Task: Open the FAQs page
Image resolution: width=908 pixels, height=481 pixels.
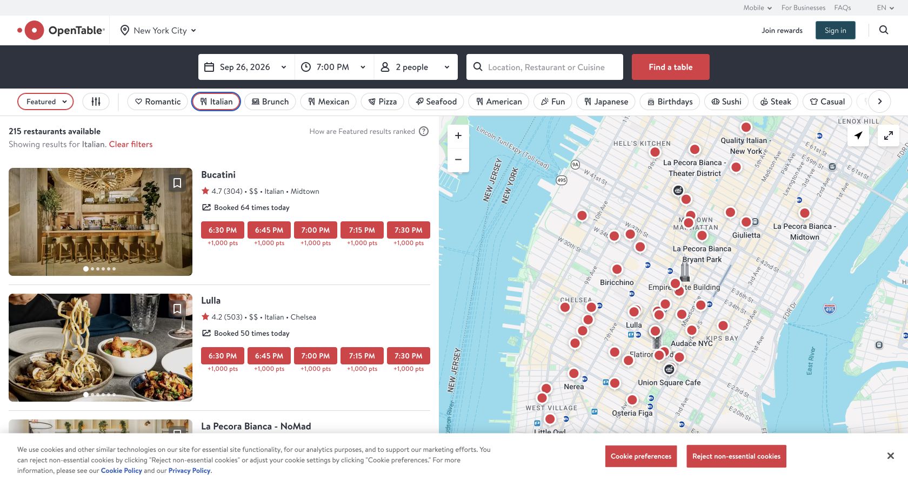Action: click(x=842, y=8)
